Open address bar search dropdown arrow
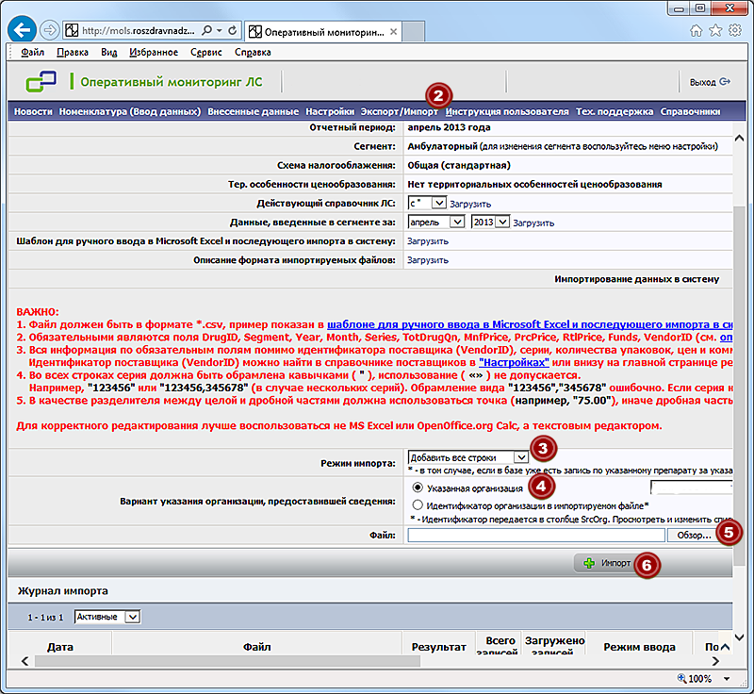The image size is (754, 694). (x=220, y=30)
